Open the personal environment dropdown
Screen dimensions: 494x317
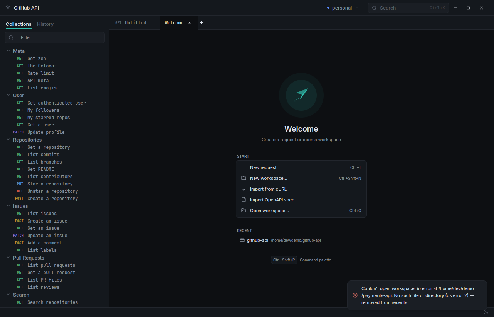tap(343, 8)
